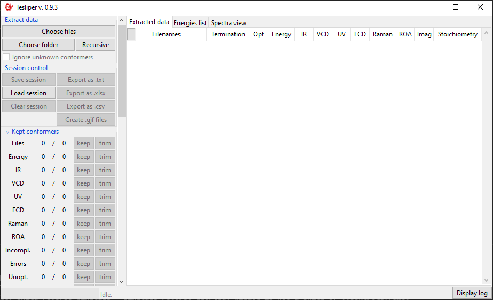Viewport: 493px width, 300px height.
Task: Click the Save session button
Action: click(29, 80)
